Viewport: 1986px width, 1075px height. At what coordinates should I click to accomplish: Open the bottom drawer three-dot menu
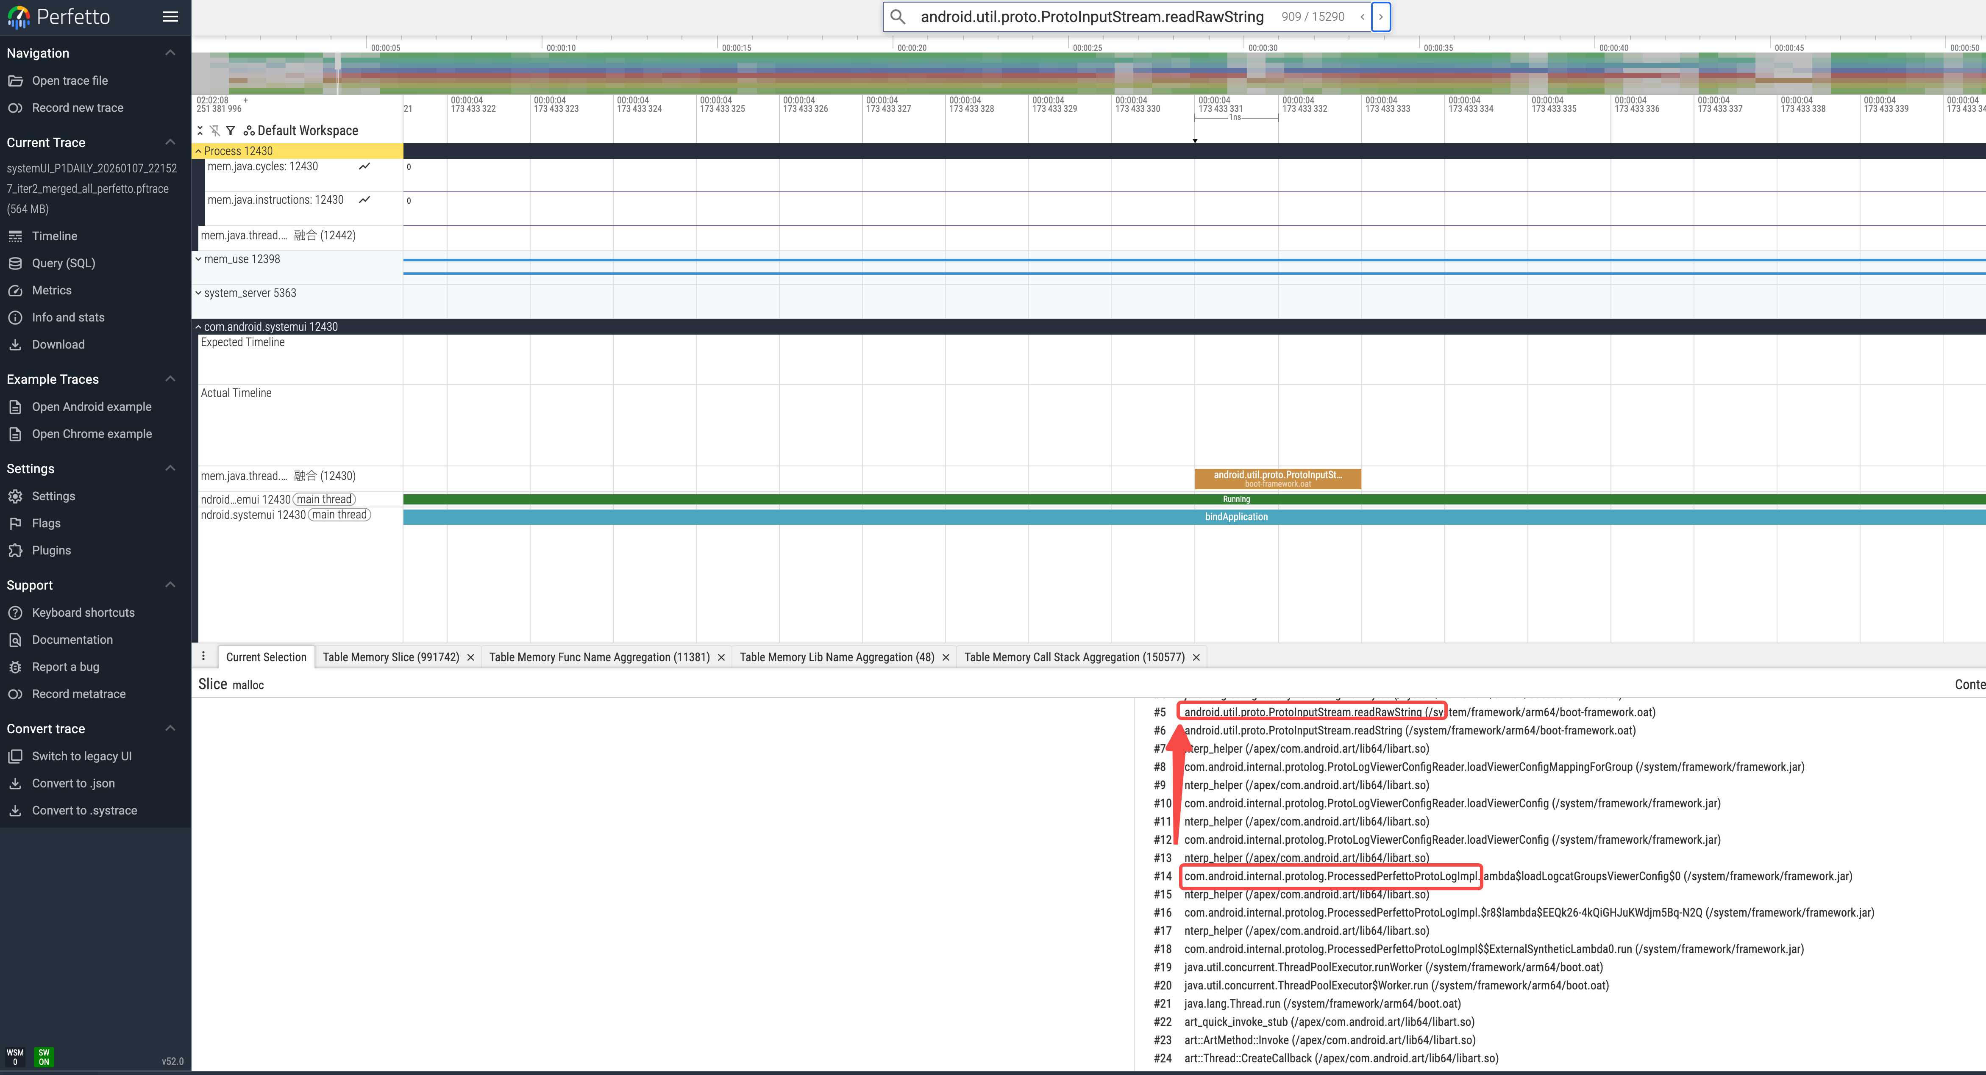[203, 657]
